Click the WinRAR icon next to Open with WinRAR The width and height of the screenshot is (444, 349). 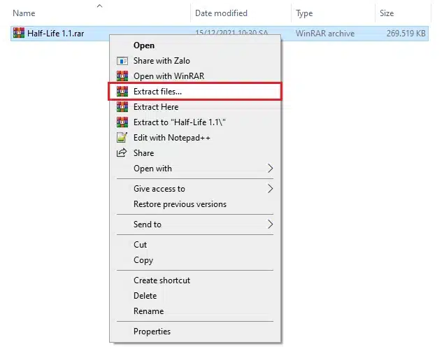(122, 76)
